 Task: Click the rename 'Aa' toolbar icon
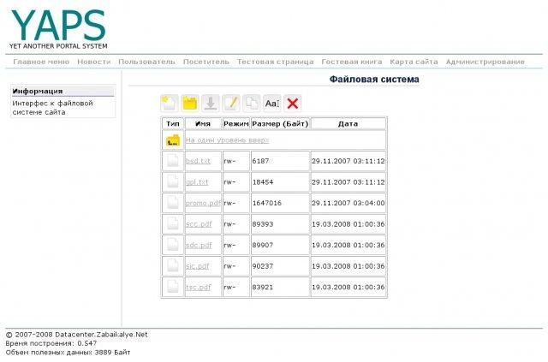click(x=272, y=104)
